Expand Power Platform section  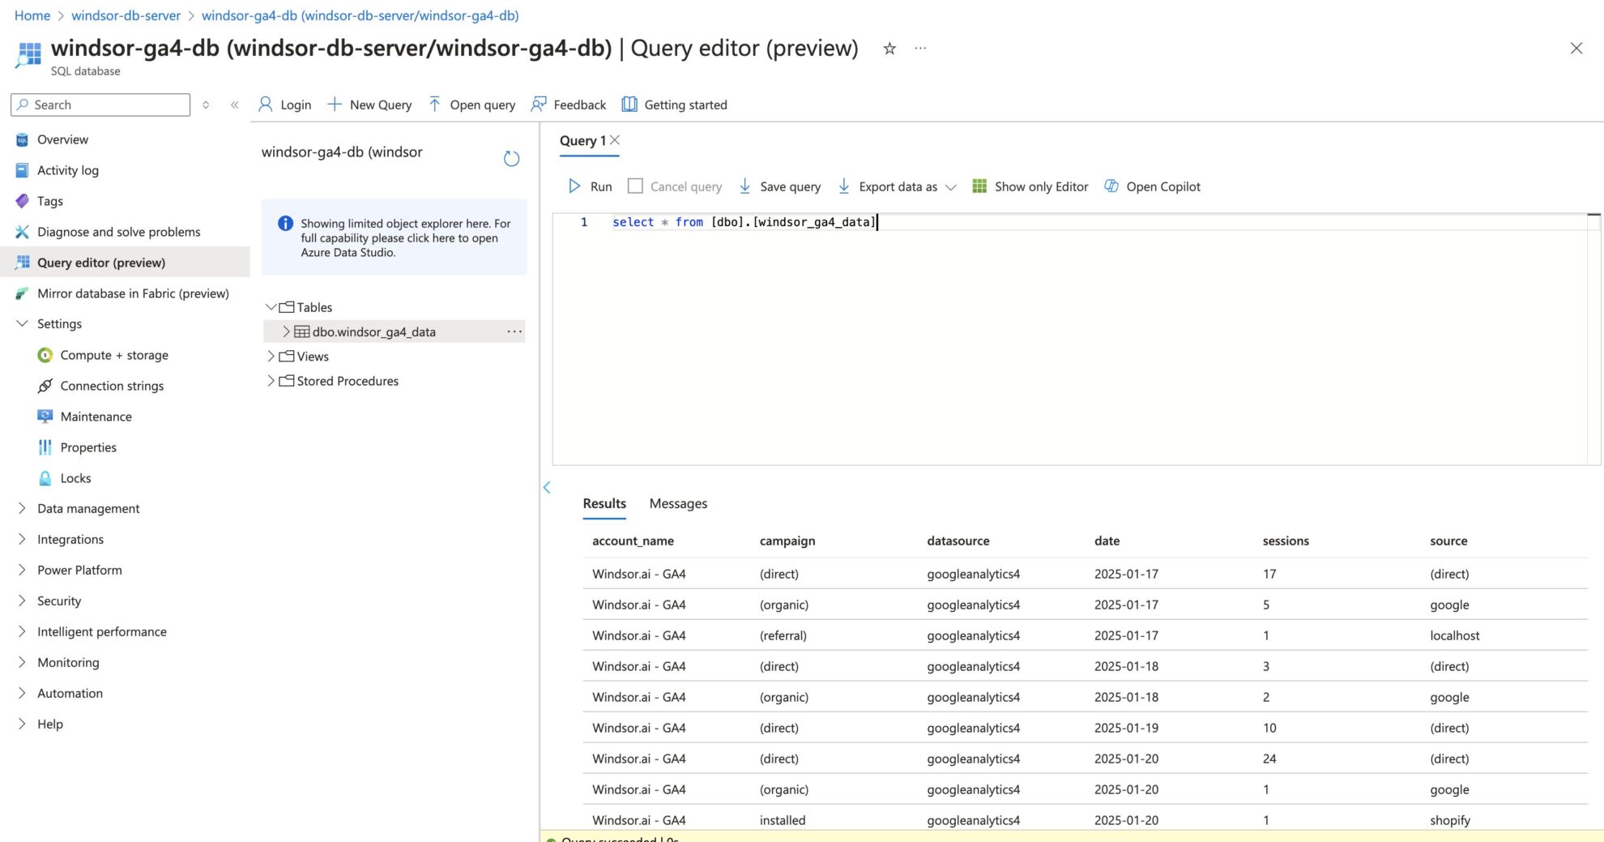22,570
